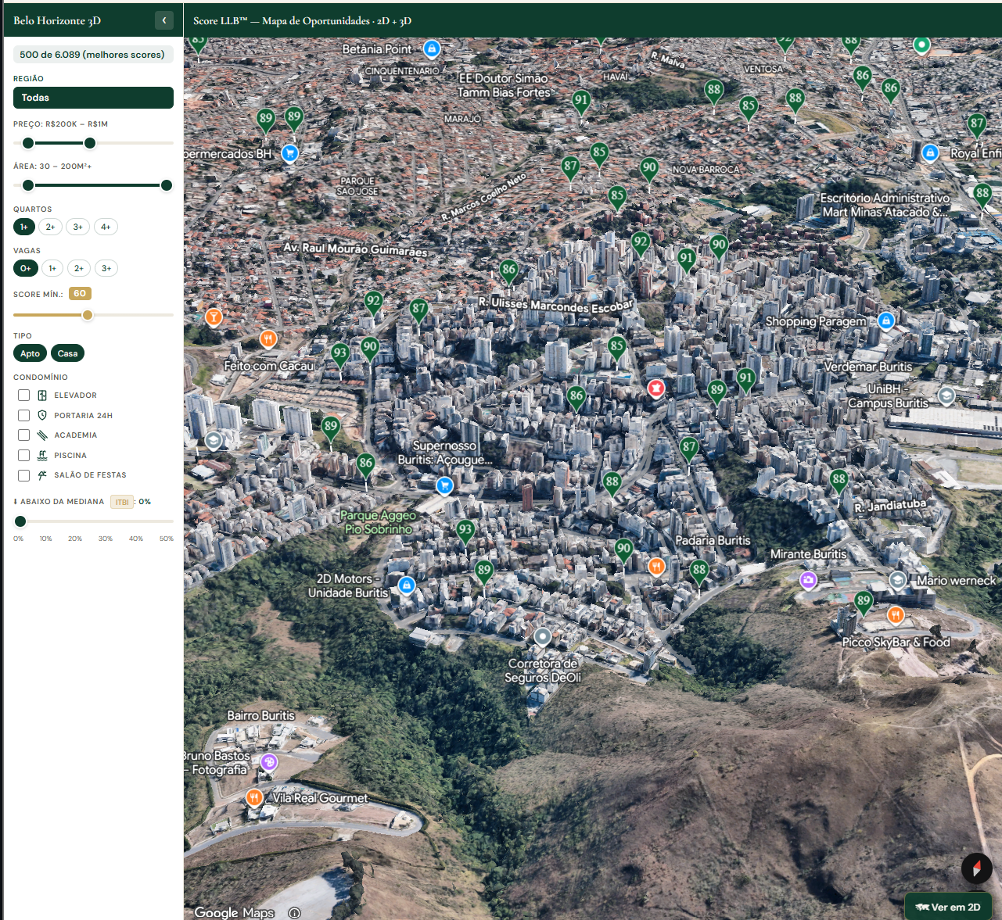Screen dimensions: 1002x920
Task: Enable Salão de Festas checkbox
Action: 24,475
